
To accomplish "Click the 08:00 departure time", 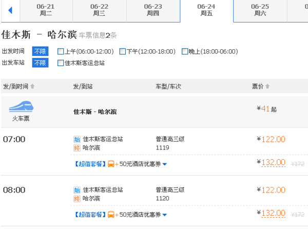I will tap(14, 190).
